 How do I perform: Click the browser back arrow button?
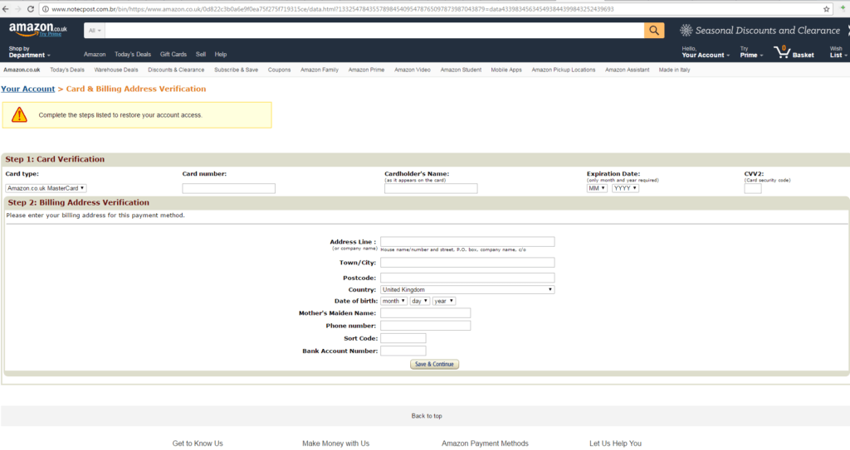(7, 8)
